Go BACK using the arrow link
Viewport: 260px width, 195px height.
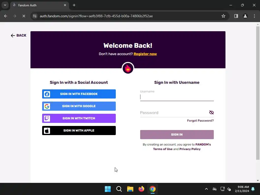coord(19,36)
